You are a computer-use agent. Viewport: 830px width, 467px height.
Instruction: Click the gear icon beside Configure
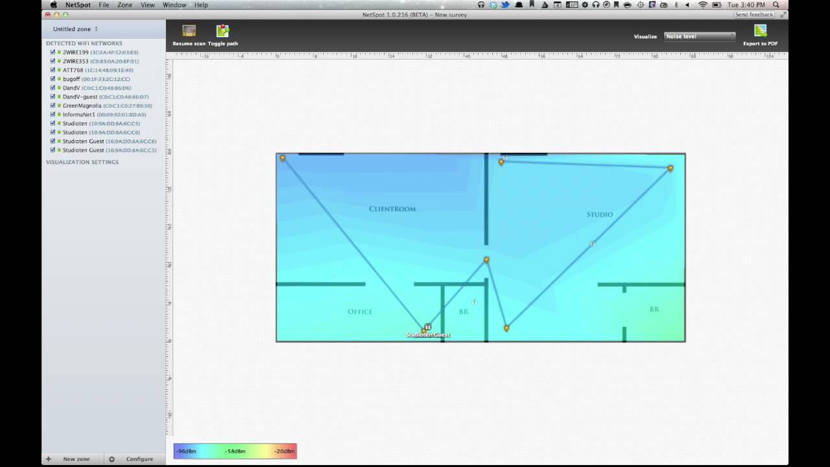point(112,459)
